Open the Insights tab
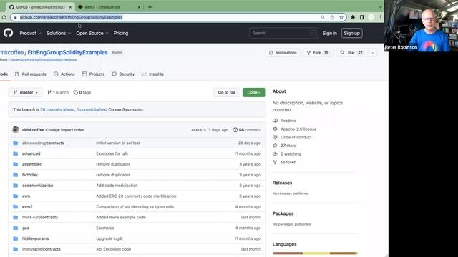The width and height of the screenshot is (458, 257). tap(152, 74)
